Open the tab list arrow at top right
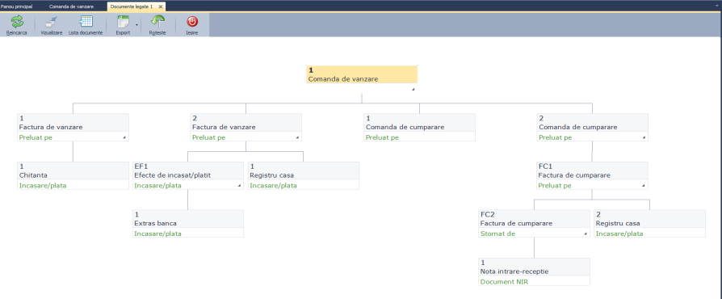Image resolution: width=722 pixels, height=299 pixels. [x=717, y=6]
